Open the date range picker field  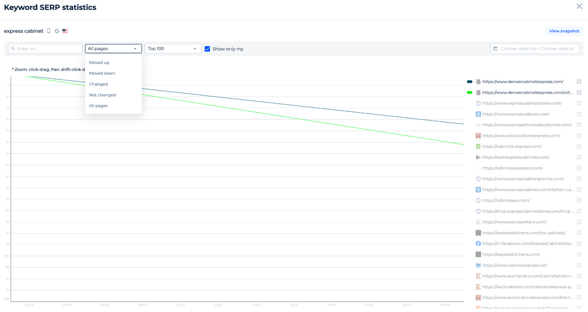coord(534,49)
